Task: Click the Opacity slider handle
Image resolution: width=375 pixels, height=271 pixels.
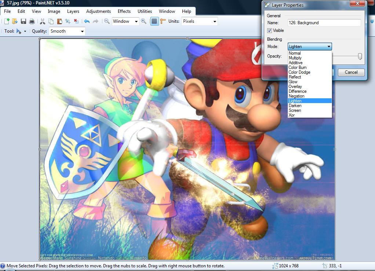Action: click(360, 56)
